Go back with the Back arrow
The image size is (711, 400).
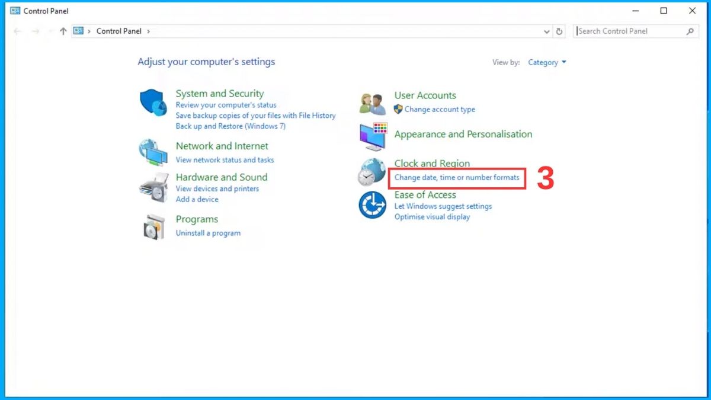coord(17,31)
